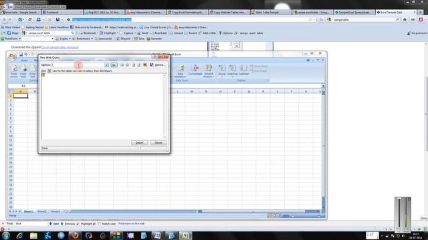Screen dimensions: 428x240
Task: Select Sheet2 tab
Action: 41,211
